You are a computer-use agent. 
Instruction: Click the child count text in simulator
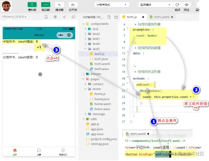click(20, 42)
